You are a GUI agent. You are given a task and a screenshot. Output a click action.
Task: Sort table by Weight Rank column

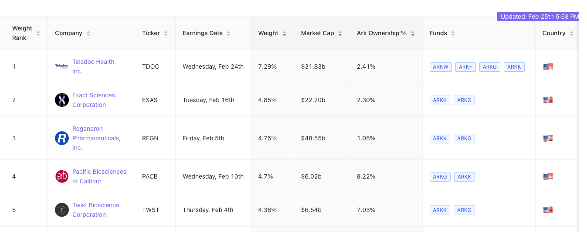point(38,33)
